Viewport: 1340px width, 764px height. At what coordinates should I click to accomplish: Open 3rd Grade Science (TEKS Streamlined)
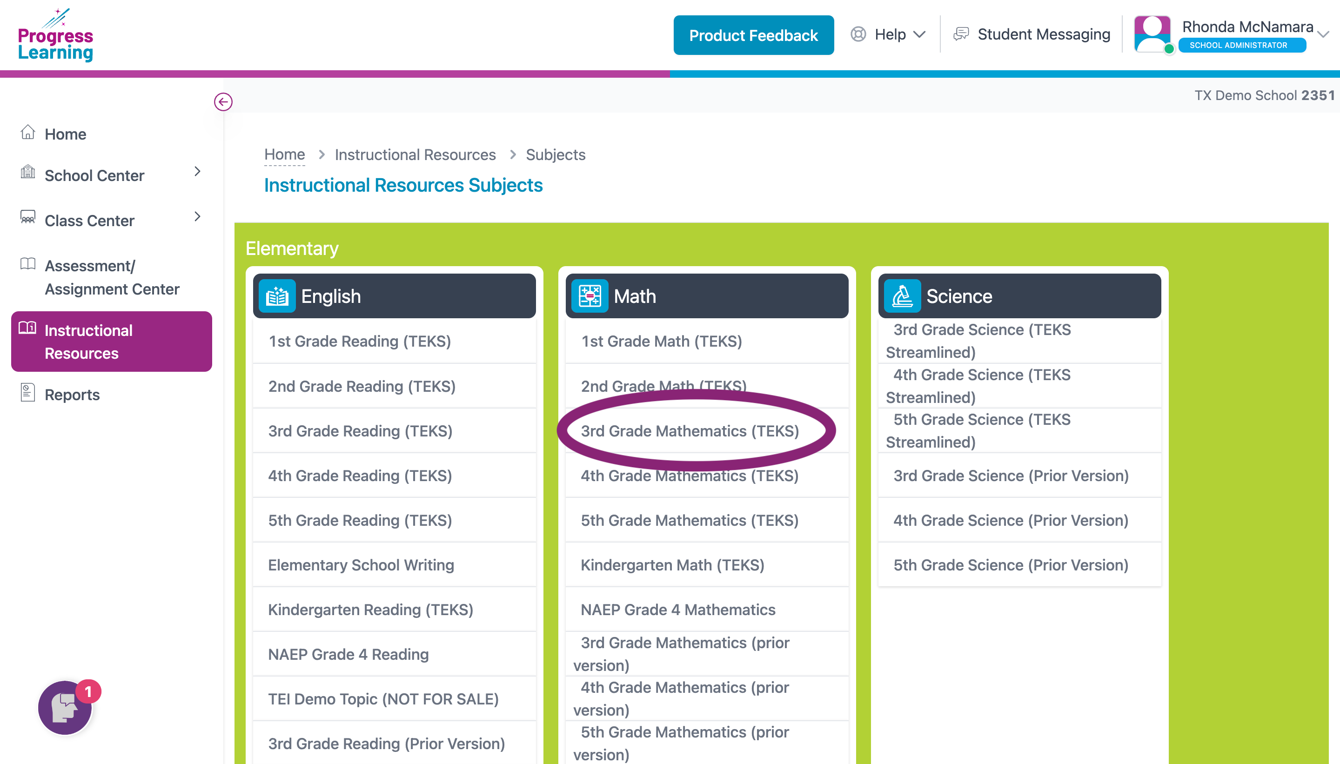pyautogui.click(x=1019, y=341)
